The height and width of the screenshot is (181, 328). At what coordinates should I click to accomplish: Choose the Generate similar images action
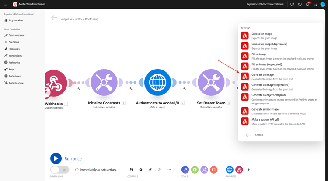tap(280, 111)
